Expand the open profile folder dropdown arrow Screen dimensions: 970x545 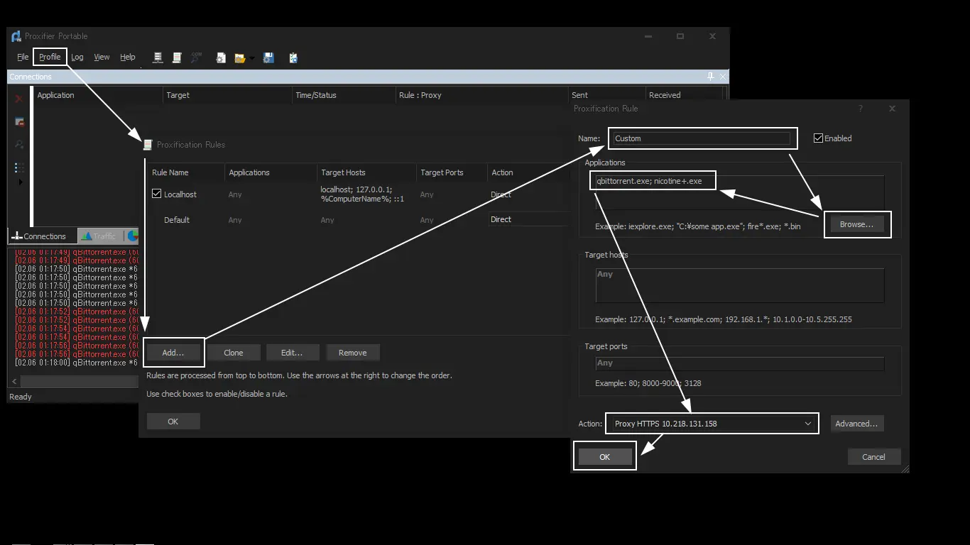251,58
